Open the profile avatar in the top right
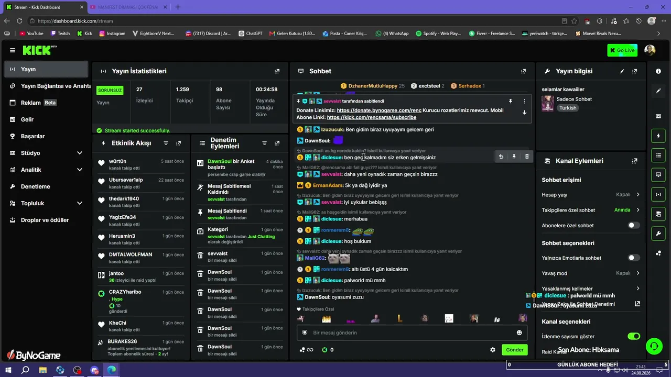 click(x=650, y=50)
